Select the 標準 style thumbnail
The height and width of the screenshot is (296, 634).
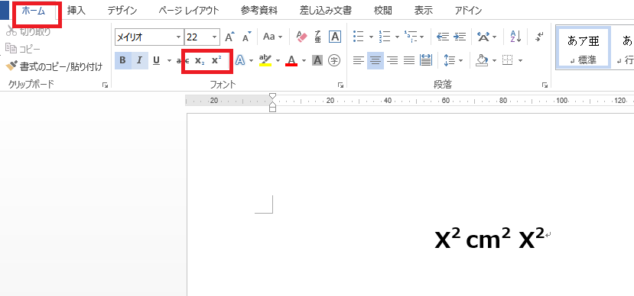point(583,48)
